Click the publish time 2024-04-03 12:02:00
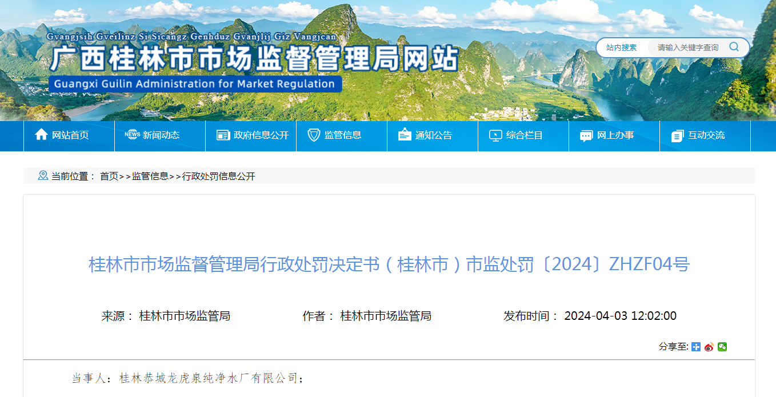The height and width of the screenshot is (397, 776). point(621,316)
